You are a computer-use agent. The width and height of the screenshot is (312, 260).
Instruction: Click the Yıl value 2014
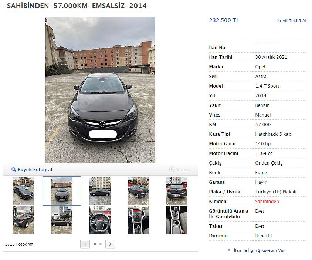click(x=261, y=96)
